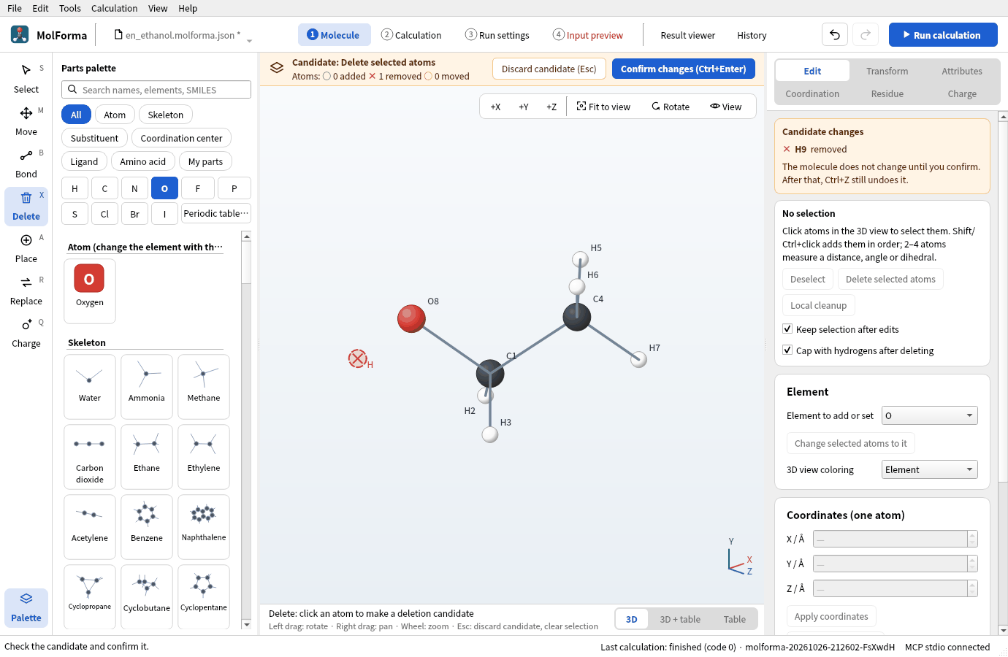Viewport: 1008px width, 657px height.
Task: Open the Calculation menu
Action: 114,8
